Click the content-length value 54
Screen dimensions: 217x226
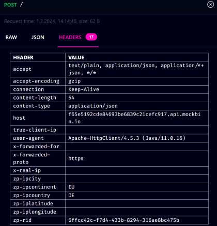click(x=71, y=98)
